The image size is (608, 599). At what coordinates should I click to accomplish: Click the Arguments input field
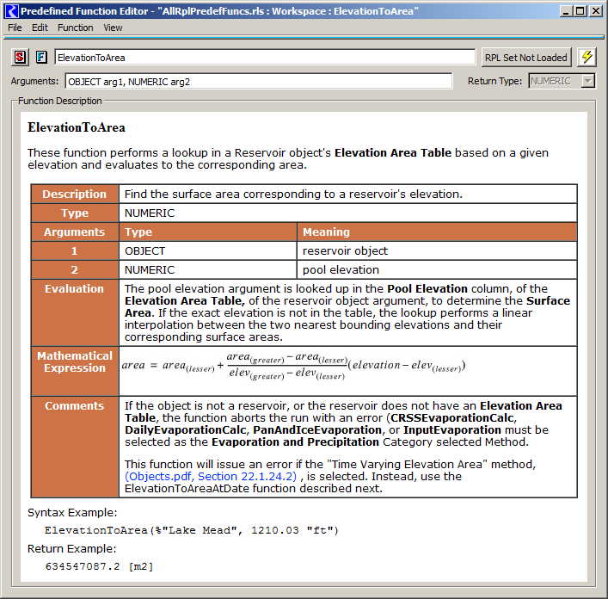(x=259, y=82)
